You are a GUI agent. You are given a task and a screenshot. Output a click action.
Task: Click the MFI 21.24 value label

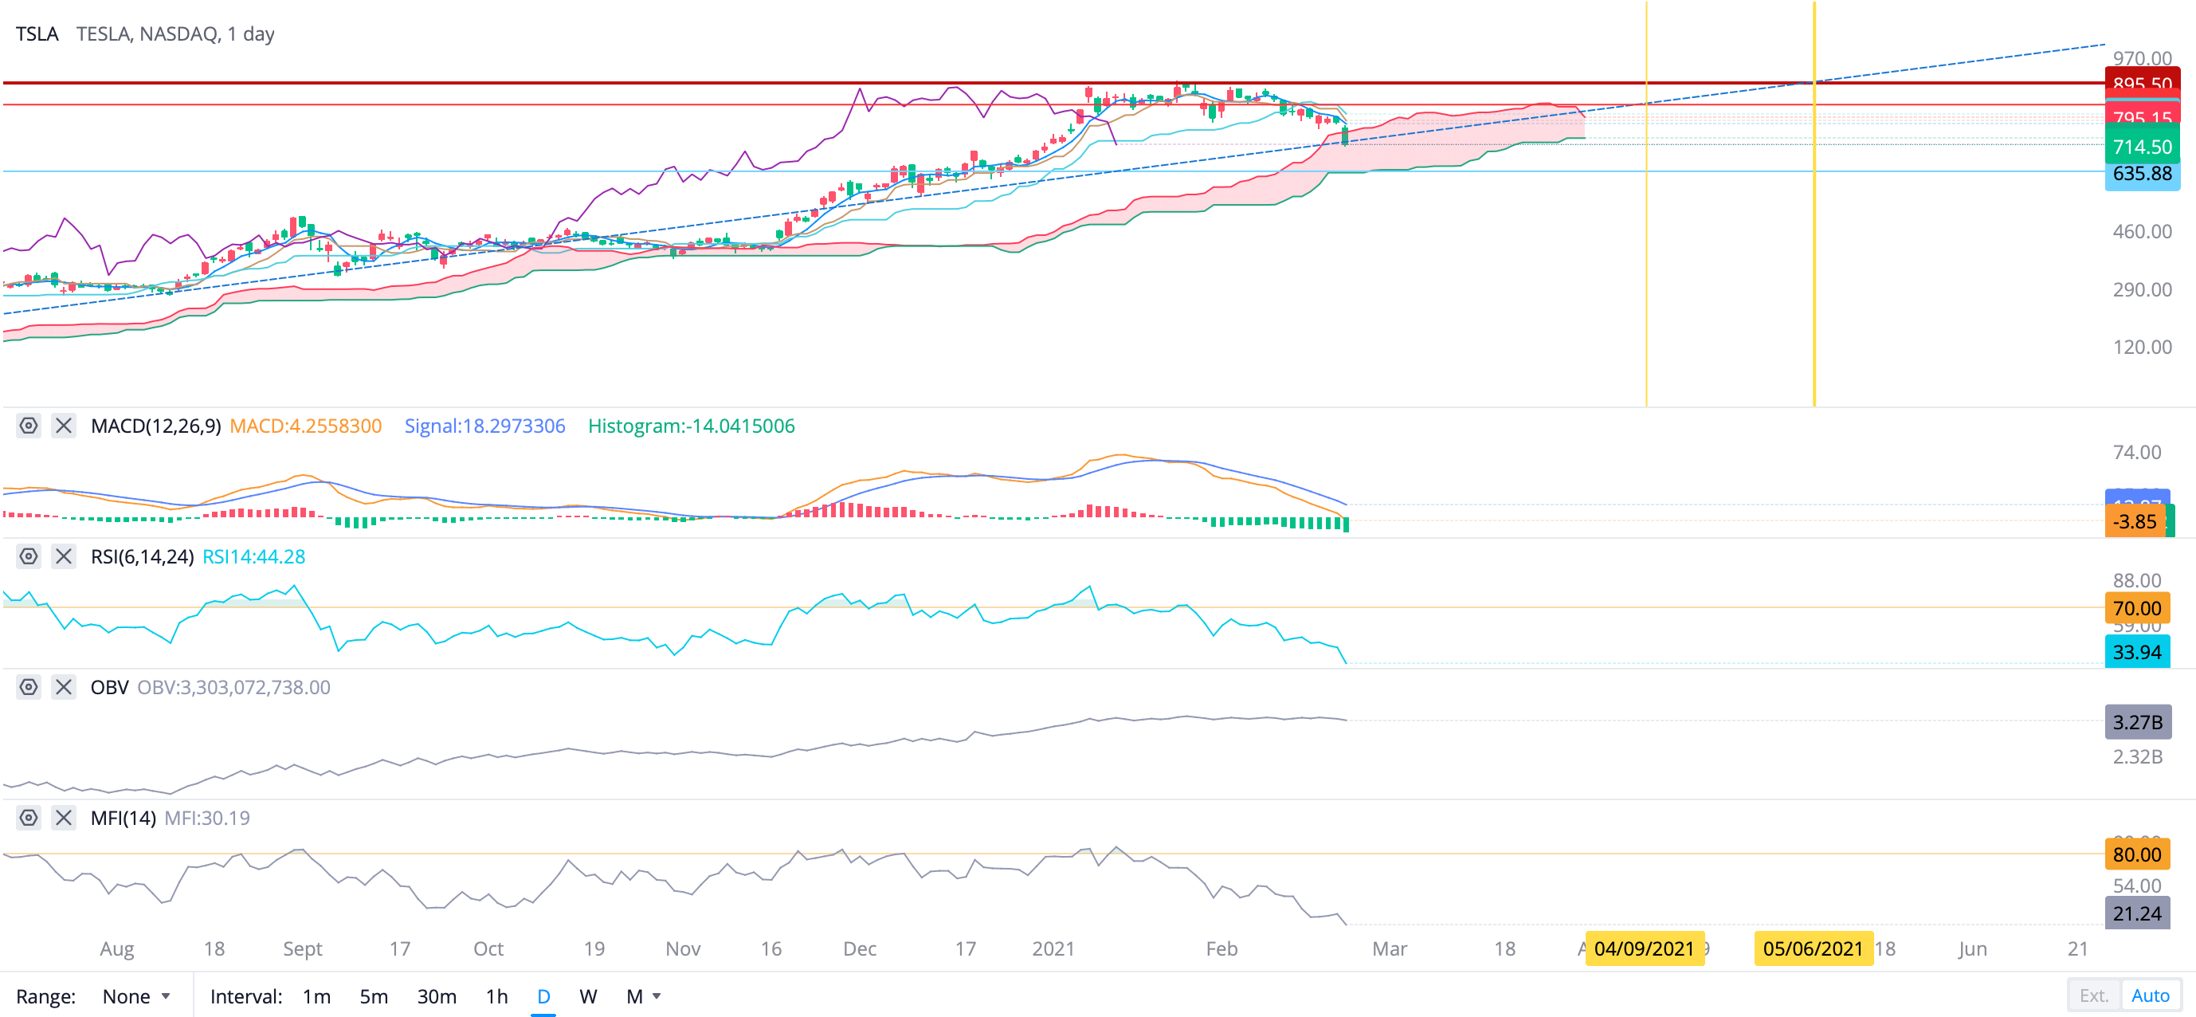click(x=2137, y=913)
